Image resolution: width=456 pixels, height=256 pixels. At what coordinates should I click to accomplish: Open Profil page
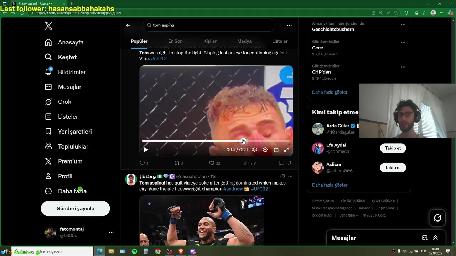click(x=58, y=176)
